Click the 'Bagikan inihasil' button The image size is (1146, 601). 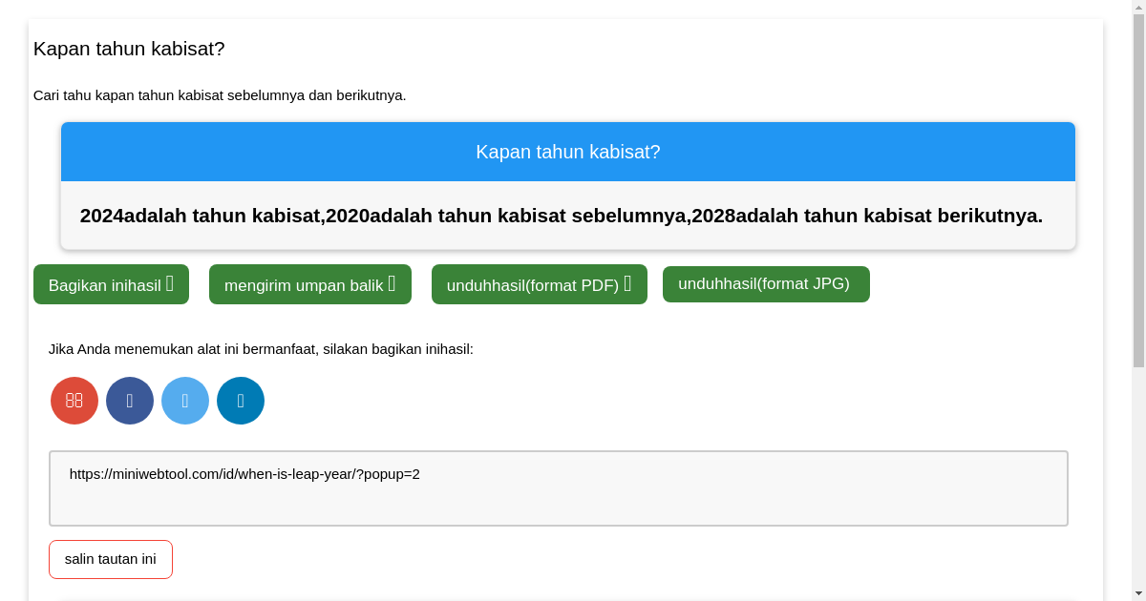coord(111,283)
